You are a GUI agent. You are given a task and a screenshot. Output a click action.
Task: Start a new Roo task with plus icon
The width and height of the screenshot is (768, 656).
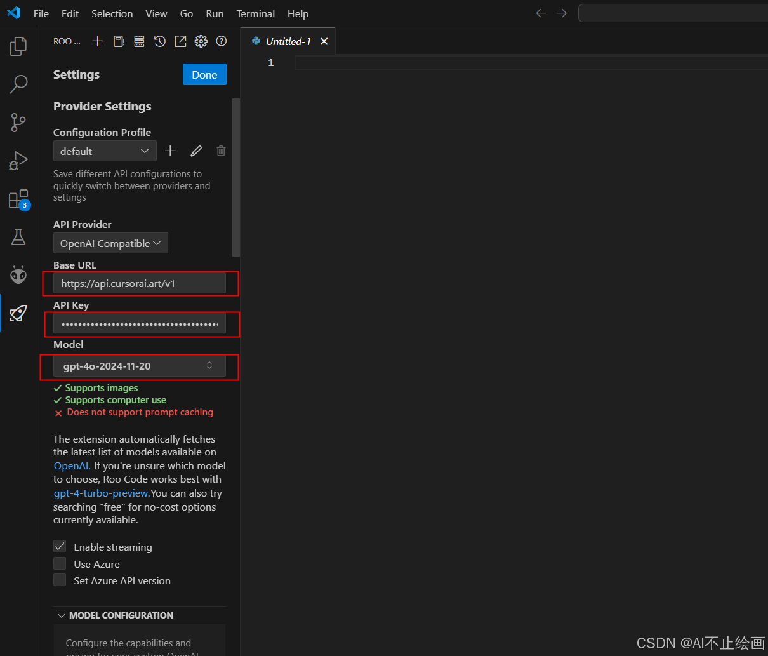(97, 41)
